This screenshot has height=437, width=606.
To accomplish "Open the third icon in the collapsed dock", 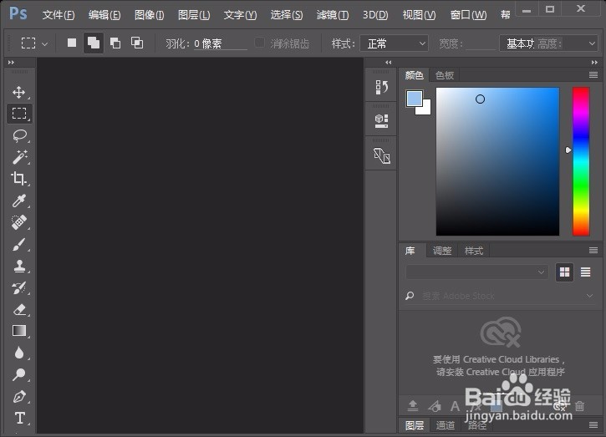I will click(x=381, y=155).
